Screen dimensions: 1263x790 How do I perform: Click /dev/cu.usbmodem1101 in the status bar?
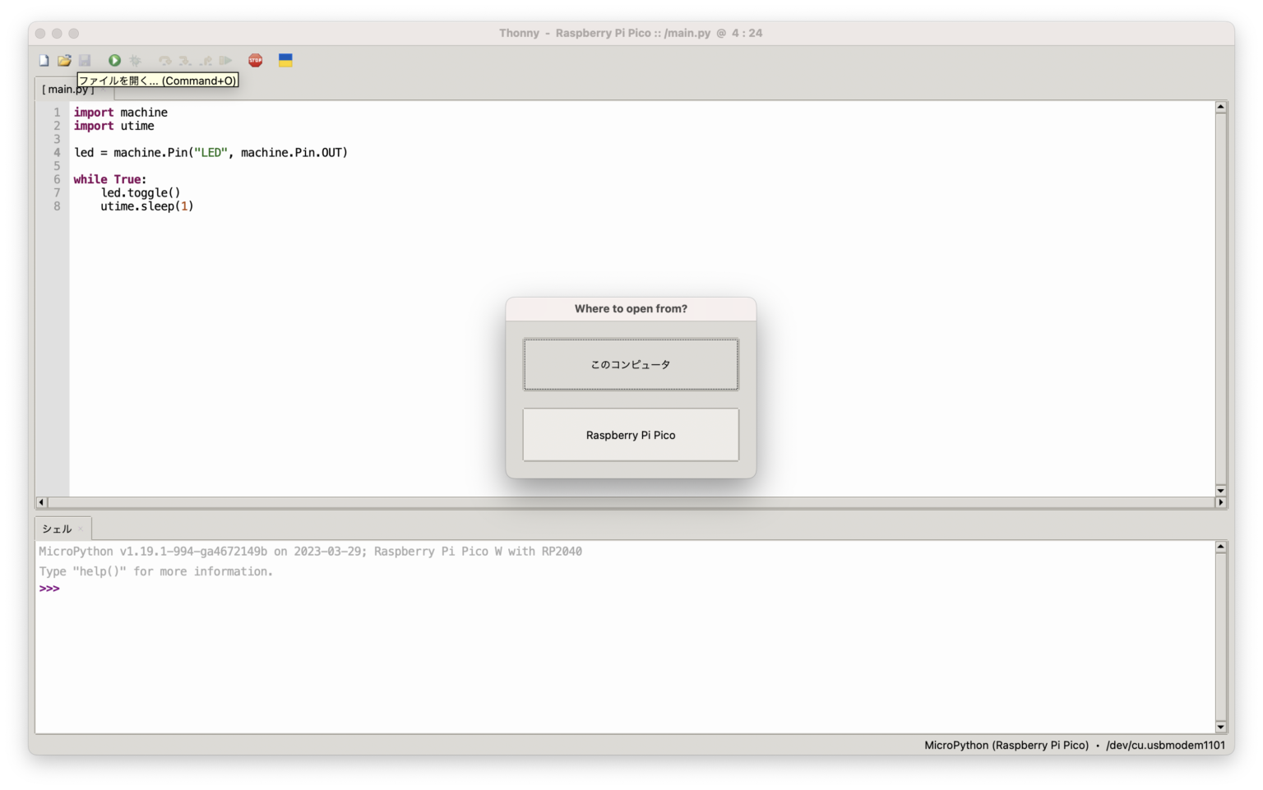1165,745
